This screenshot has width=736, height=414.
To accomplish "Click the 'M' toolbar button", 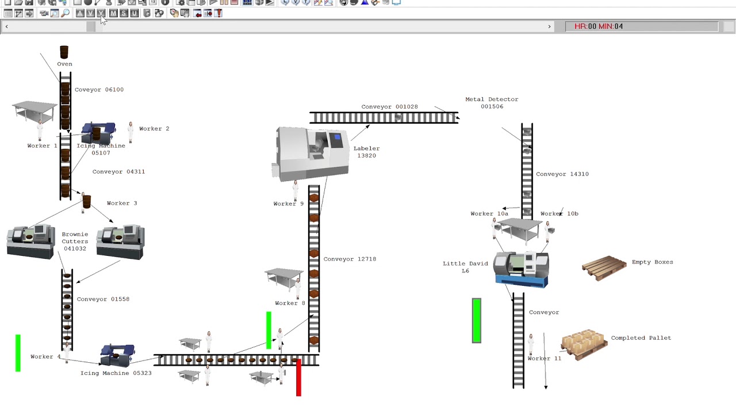I will coord(113,13).
